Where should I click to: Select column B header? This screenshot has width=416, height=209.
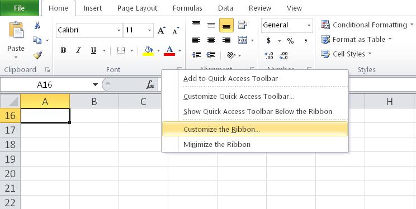[94, 101]
